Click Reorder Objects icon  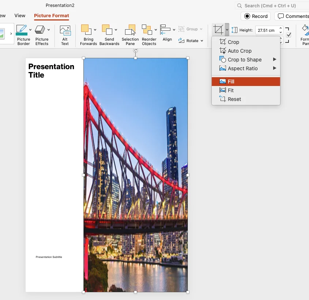pos(147,30)
